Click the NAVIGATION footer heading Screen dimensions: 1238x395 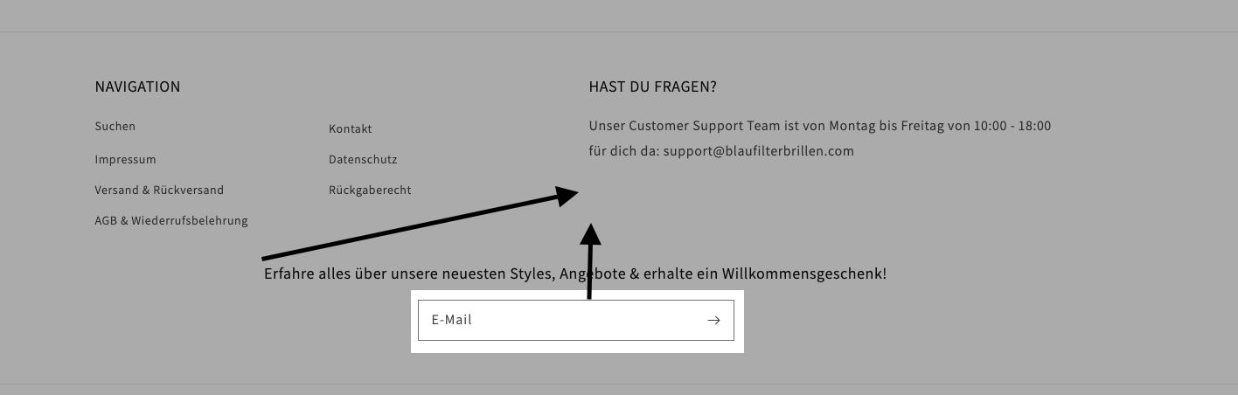137,87
